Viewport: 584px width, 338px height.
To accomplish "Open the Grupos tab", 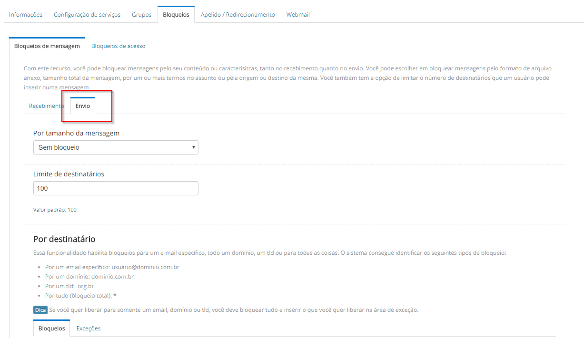I will [141, 15].
